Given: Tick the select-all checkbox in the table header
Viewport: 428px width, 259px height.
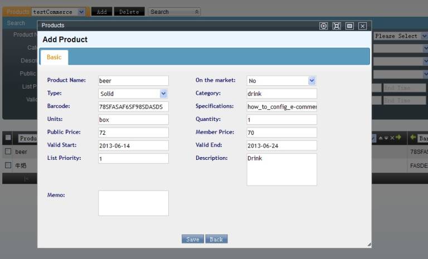Looking at the screenshot, I should [8, 137].
